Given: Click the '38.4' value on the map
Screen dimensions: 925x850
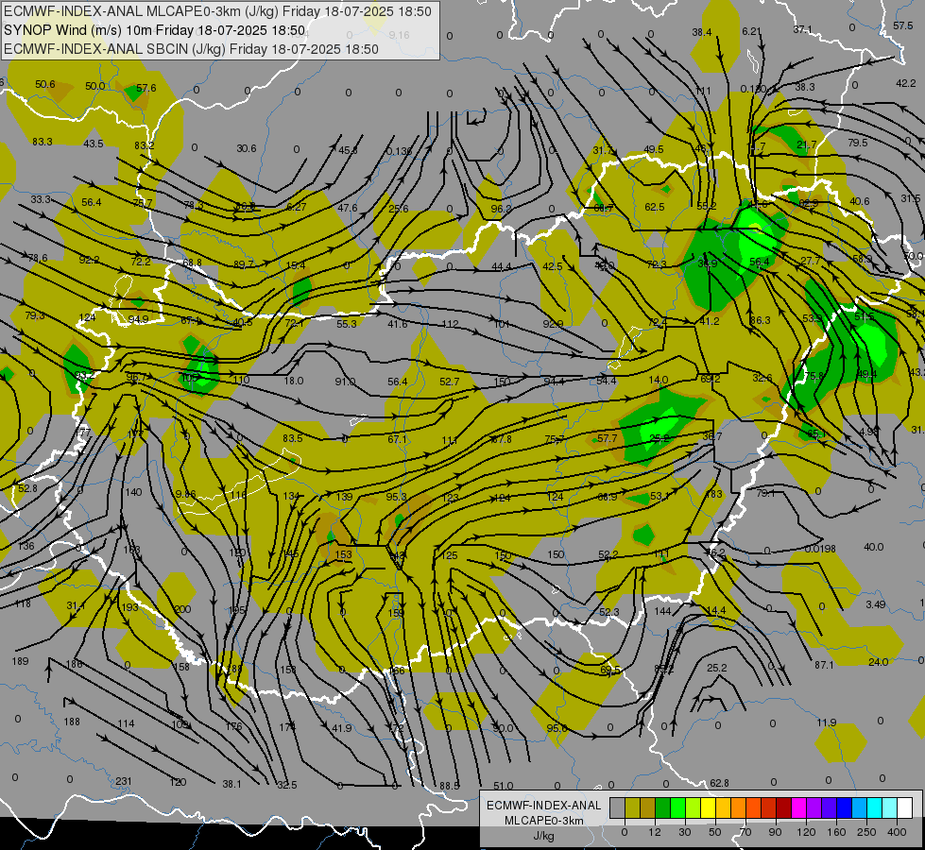Looking at the screenshot, I should (x=701, y=32).
